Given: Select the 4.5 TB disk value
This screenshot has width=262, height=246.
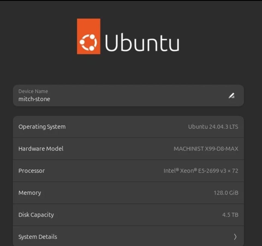Looking at the screenshot, I should [230, 215].
